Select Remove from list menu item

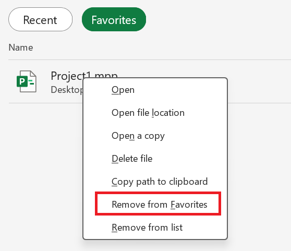click(x=147, y=228)
